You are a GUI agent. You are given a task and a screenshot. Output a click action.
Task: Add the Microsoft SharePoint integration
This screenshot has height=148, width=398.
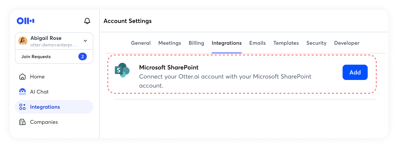(x=355, y=72)
